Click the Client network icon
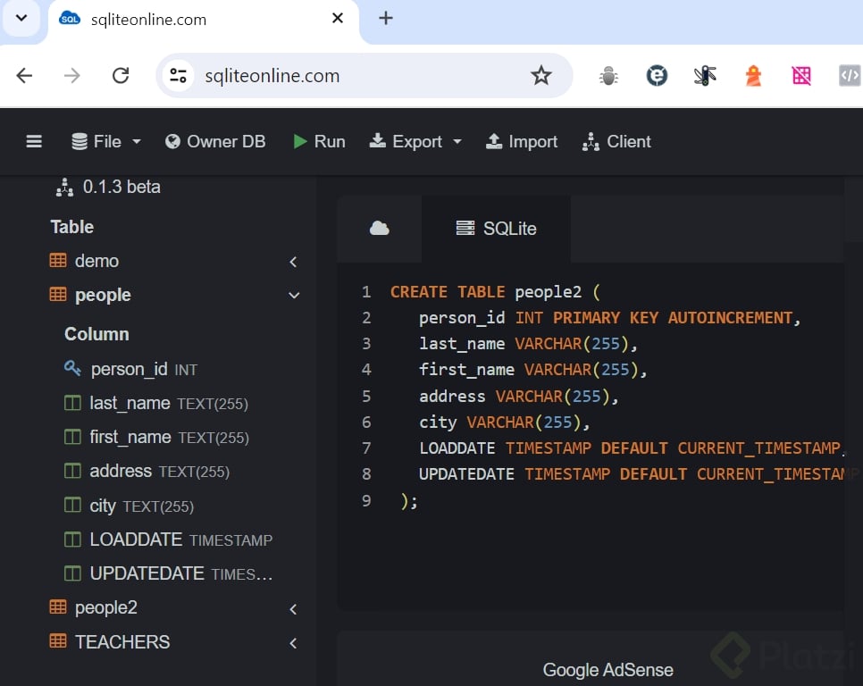The height and width of the screenshot is (686, 863). tap(591, 142)
